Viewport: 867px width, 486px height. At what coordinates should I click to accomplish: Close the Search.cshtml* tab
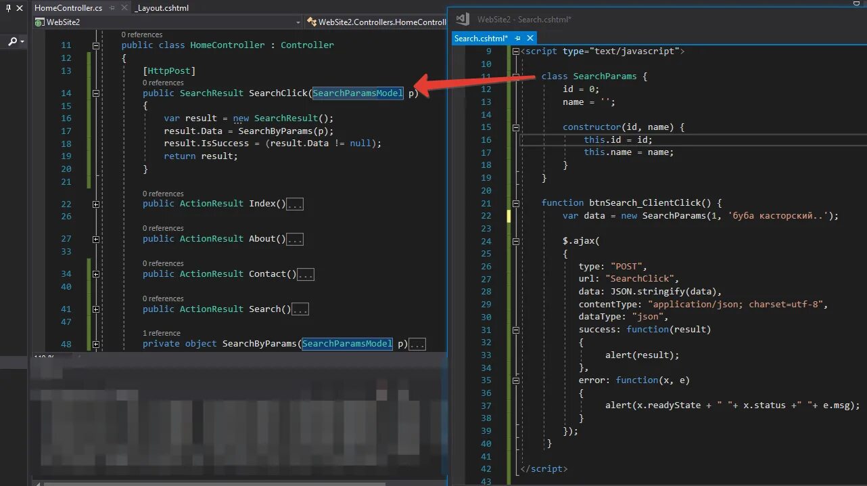coord(530,39)
